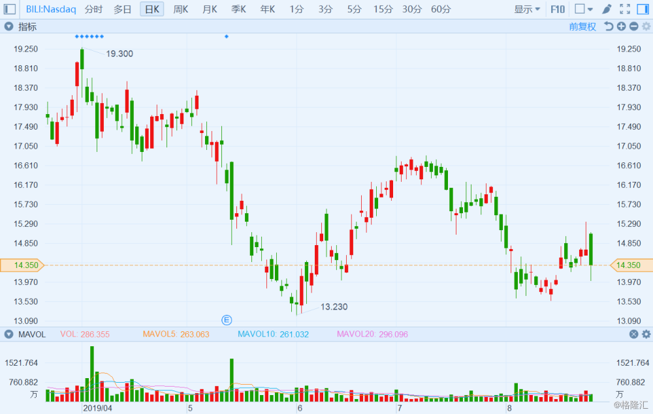Collapse the 指标 indicator section

(x=9, y=27)
